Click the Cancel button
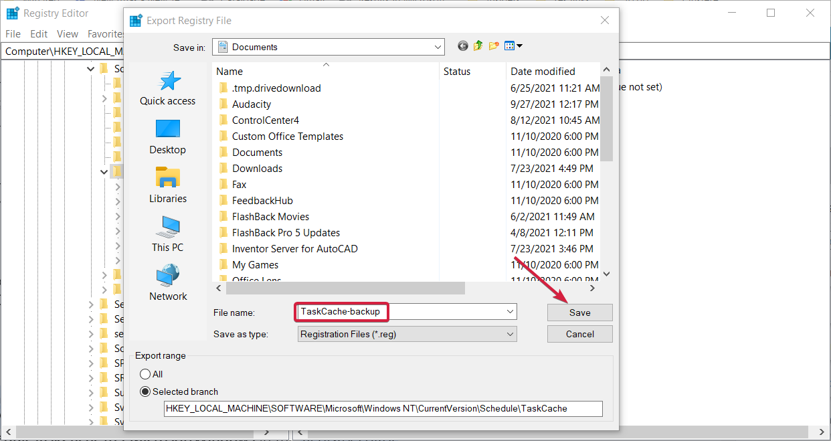 (x=579, y=334)
